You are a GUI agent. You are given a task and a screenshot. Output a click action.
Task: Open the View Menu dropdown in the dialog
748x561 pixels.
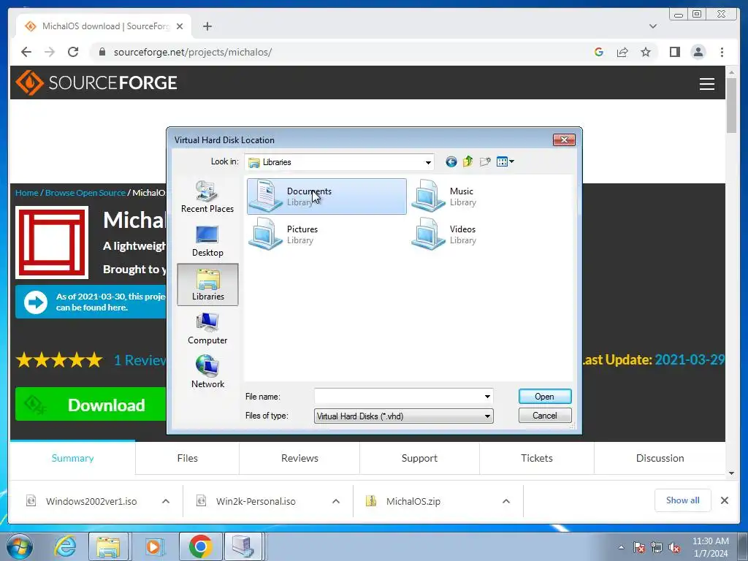click(505, 161)
